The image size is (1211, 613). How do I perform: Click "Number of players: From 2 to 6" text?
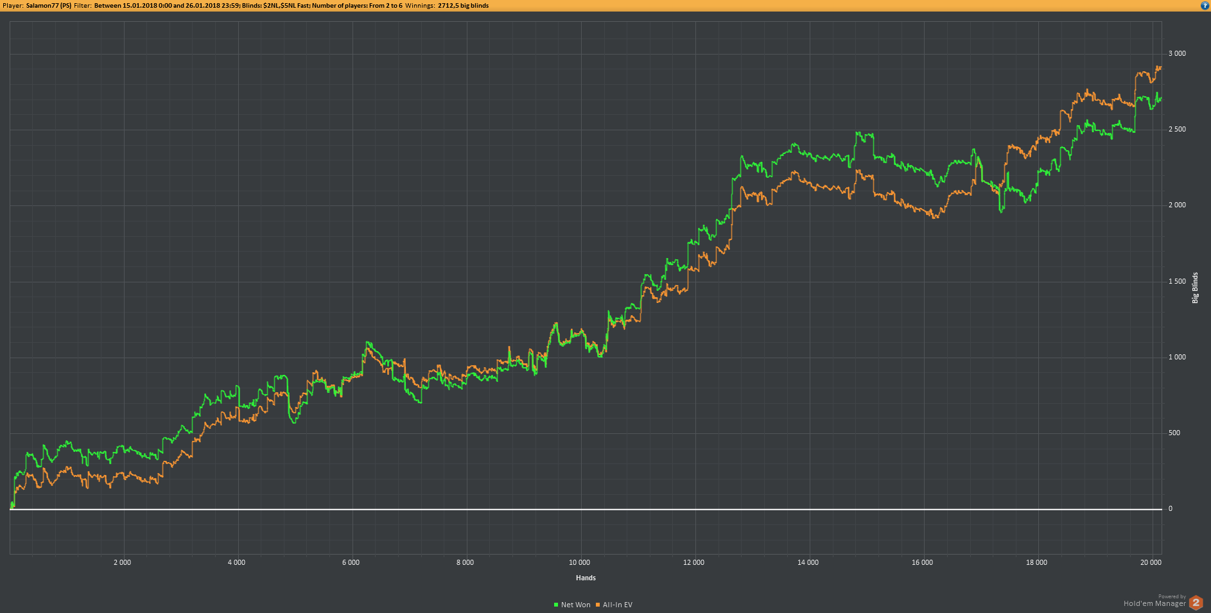click(x=357, y=6)
